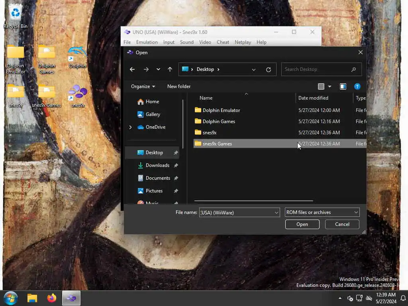Unpin Desktop from quick access

(x=176, y=153)
